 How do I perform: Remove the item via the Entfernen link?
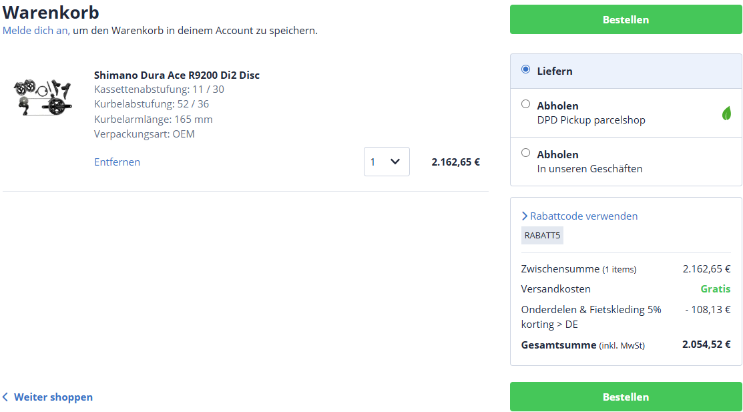coord(117,162)
